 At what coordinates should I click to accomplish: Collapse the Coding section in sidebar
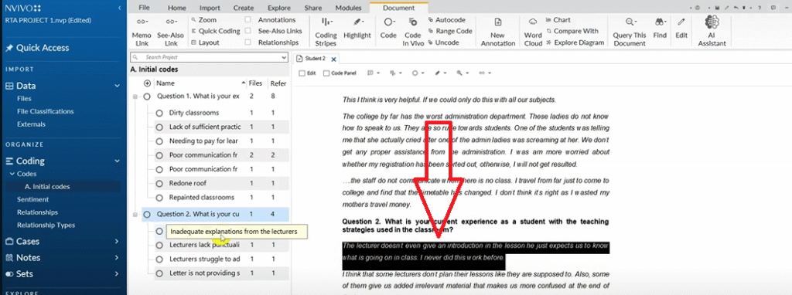click(x=118, y=161)
